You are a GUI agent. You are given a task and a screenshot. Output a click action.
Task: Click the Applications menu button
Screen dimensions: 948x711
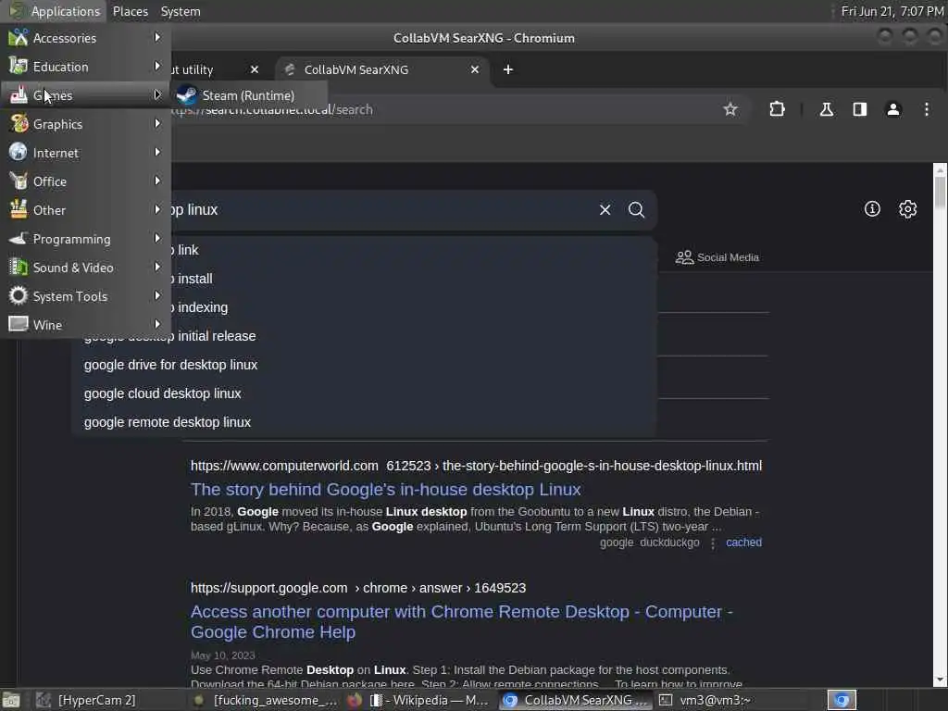(x=54, y=11)
